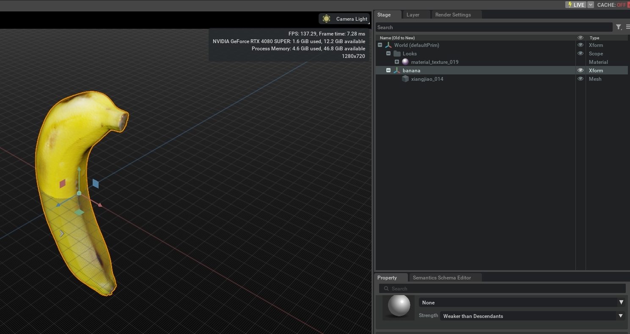
Task: Open the Stage panel options hamburger menu
Action: coord(627,27)
